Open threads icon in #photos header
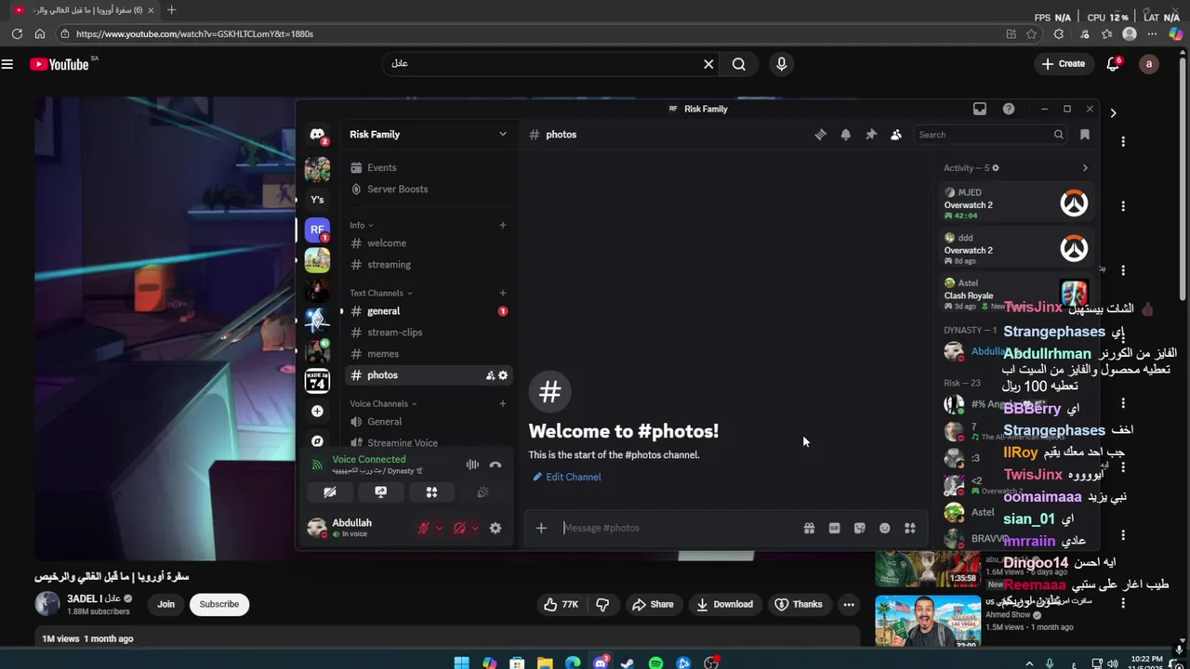 (820, 135)
